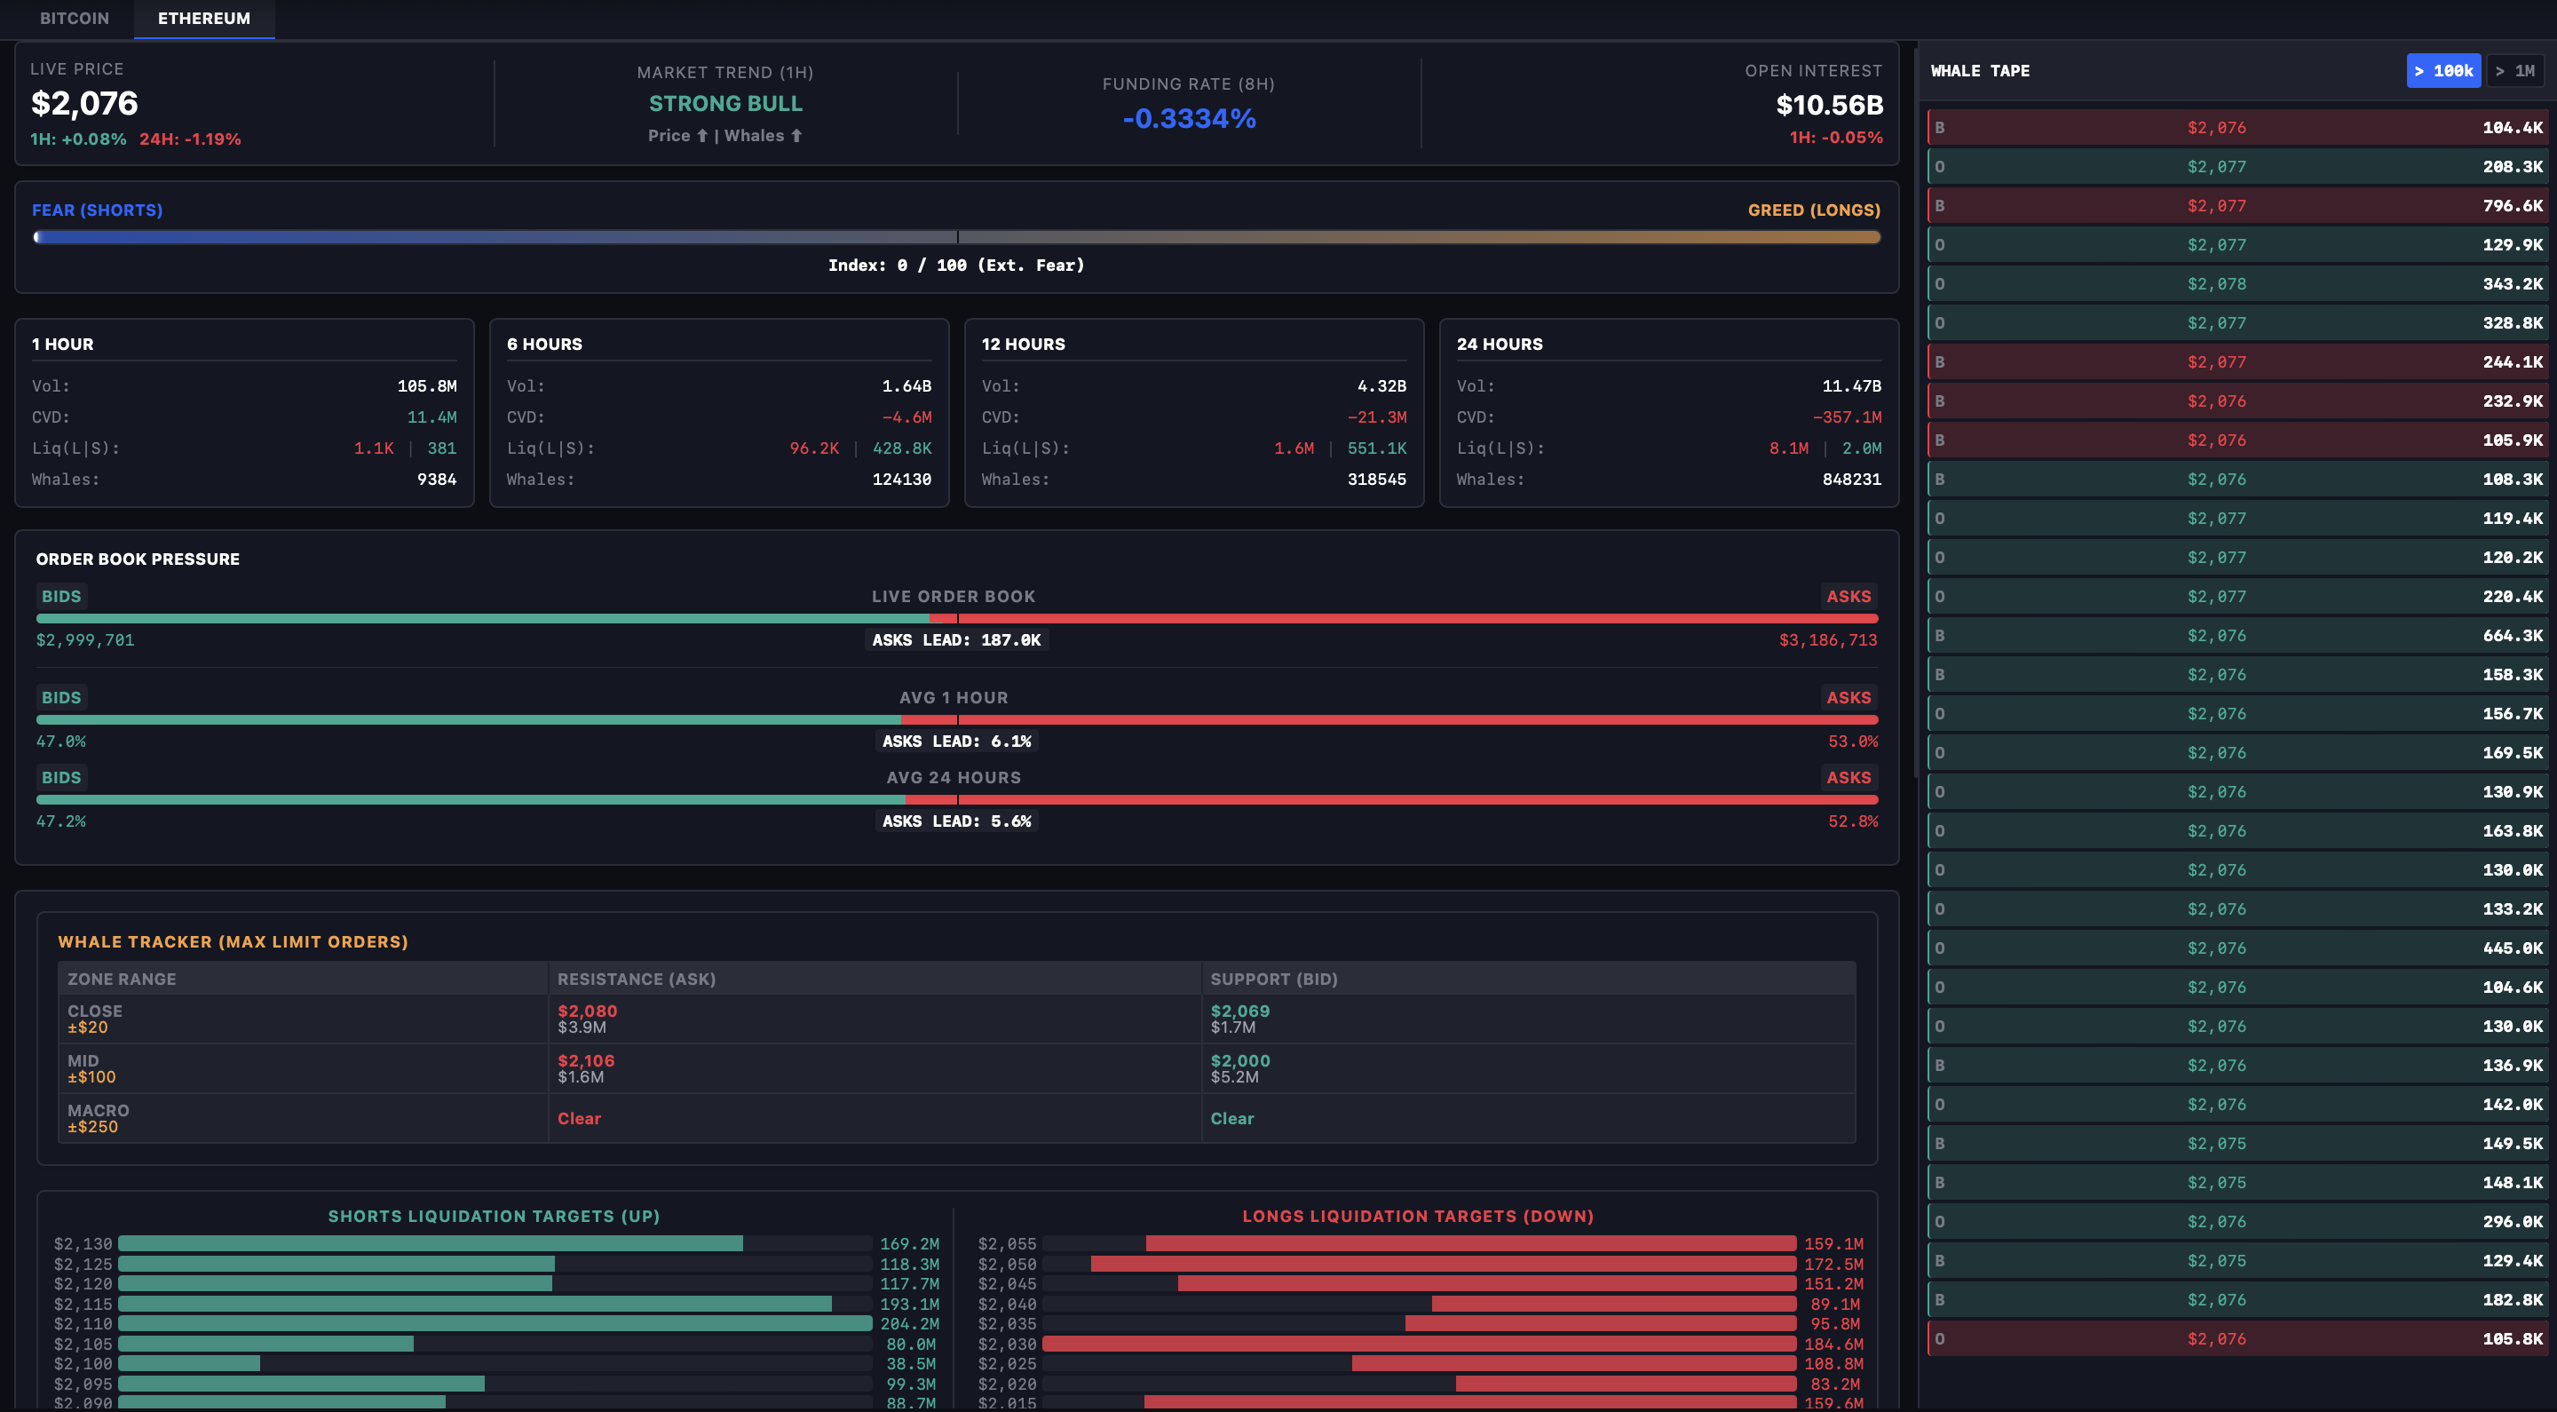Click the red Clear in MACRO resistance
The height and width of the screenshot is (1412, 2557).
pyautogui.click(x=579, y=1118)
